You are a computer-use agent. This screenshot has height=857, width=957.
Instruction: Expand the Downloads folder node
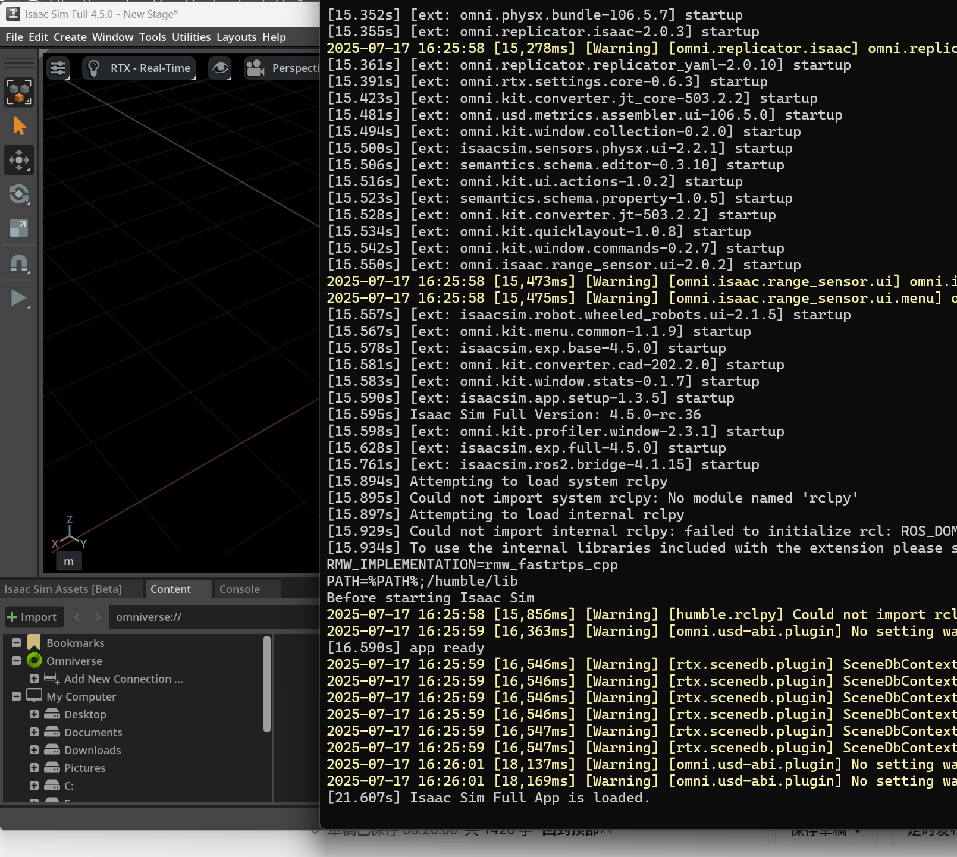(x=34, y=749)
